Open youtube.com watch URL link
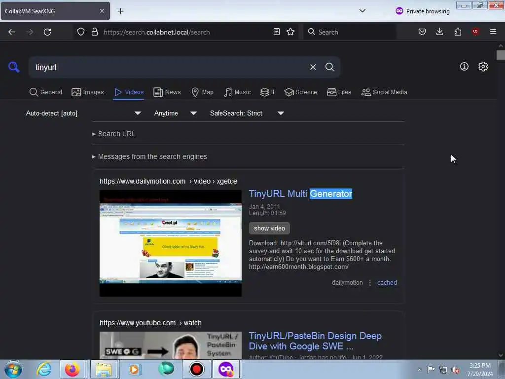Viewport: 505px width, 379px height. point(150,323)
